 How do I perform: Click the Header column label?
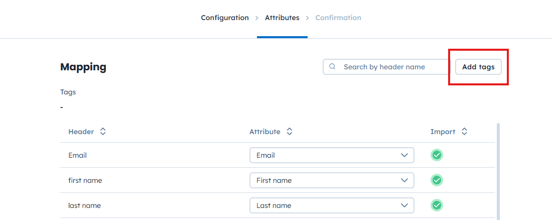[x=81, y=132]
